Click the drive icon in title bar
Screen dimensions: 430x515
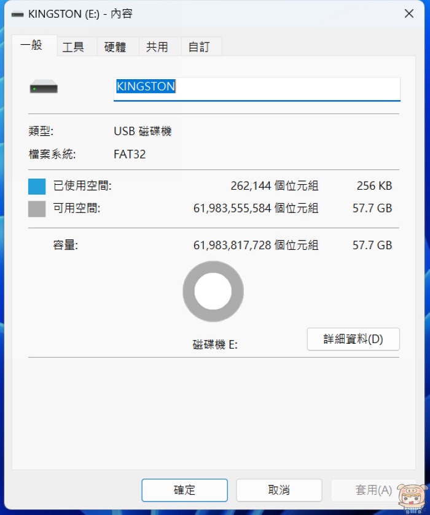click(x=17, y=14)
